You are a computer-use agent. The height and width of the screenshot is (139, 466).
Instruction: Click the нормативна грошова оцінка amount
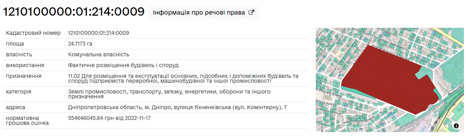(110, 118)
